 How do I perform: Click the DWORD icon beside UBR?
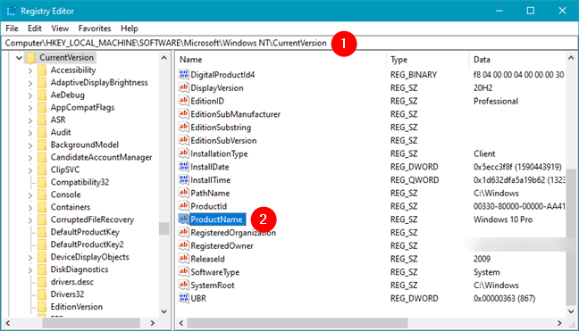tap(183, 298)
